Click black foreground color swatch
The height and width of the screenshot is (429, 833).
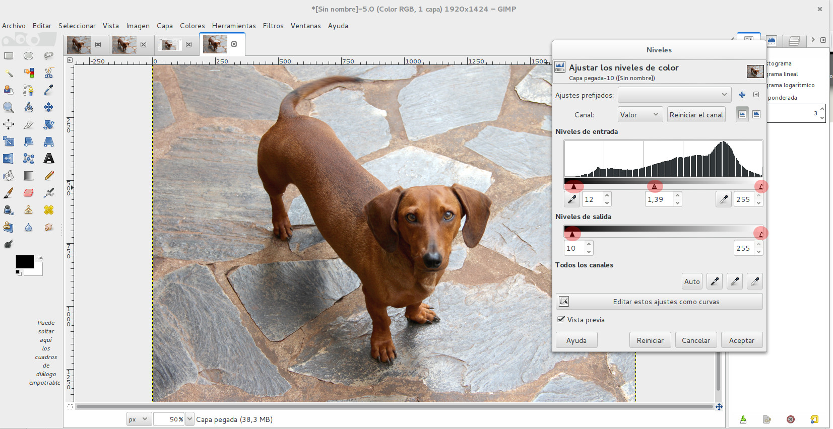25,261
